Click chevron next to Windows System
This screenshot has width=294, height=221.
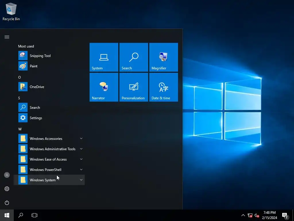81,180
